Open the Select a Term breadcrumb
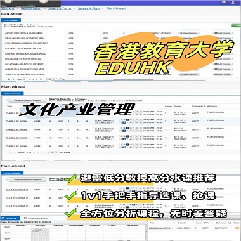 [60, 8]
